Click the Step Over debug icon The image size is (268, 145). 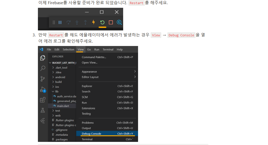tap(68, 22)
